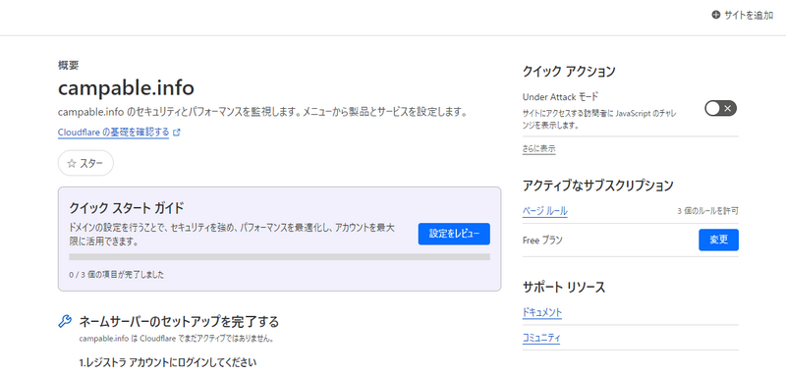Click the サポート リソース heading
Viewport: 786px width, 375px height.
coord(564,287)
